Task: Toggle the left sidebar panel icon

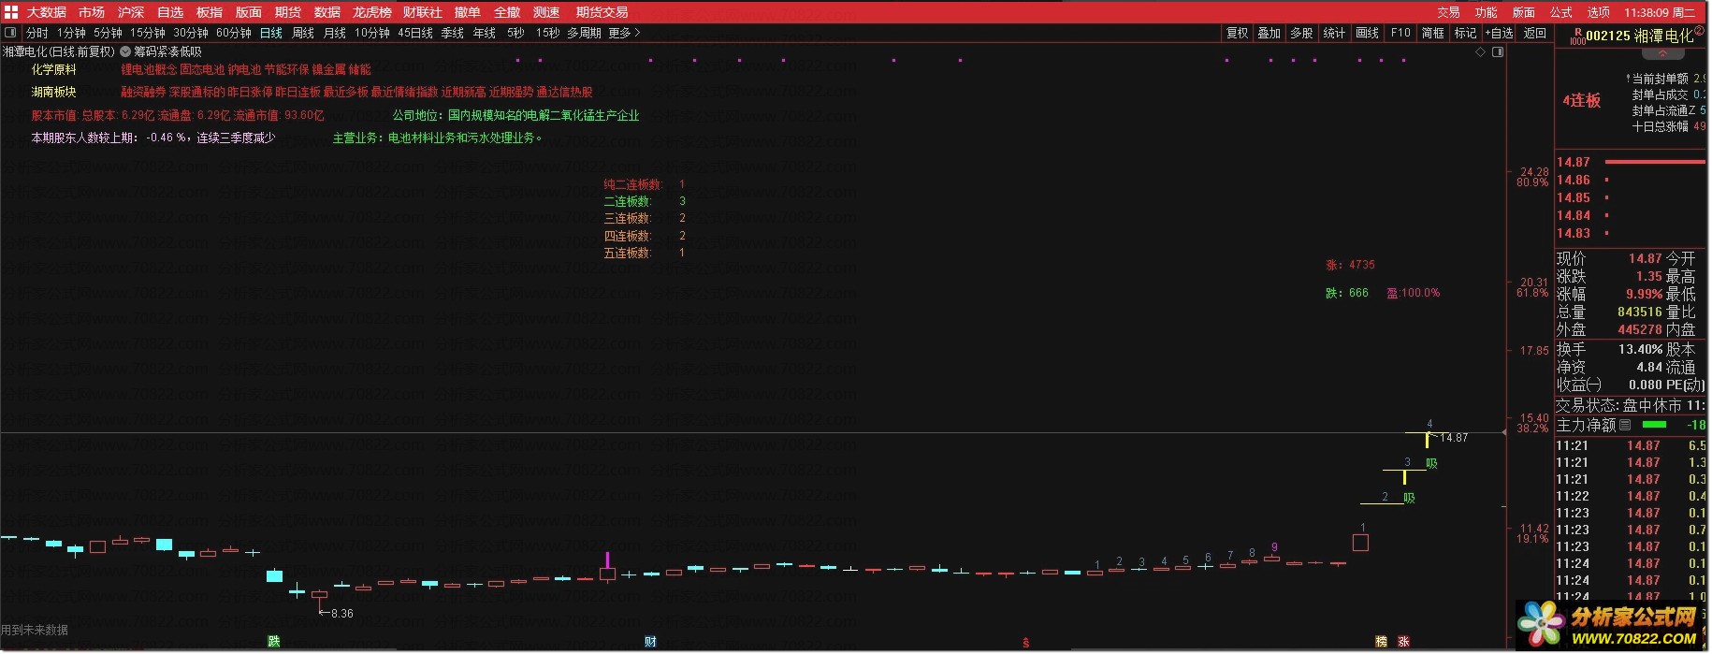Action: tap(8, 33)
